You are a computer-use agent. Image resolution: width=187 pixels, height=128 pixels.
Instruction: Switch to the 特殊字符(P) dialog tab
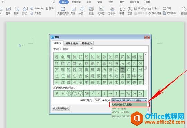coord(72,43)
